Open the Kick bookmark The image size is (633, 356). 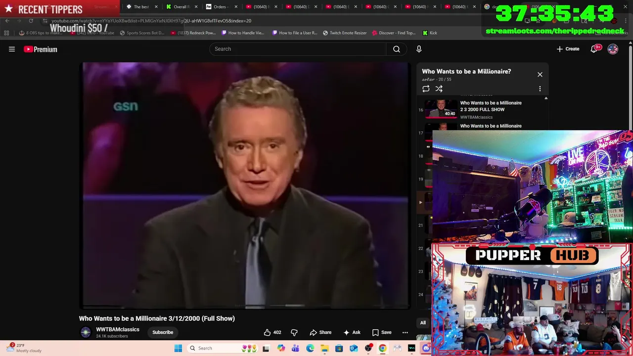[430, 33]
